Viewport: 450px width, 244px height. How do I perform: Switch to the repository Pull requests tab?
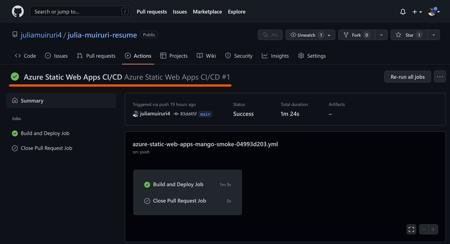pyautogui.click(x=96, y=56)
